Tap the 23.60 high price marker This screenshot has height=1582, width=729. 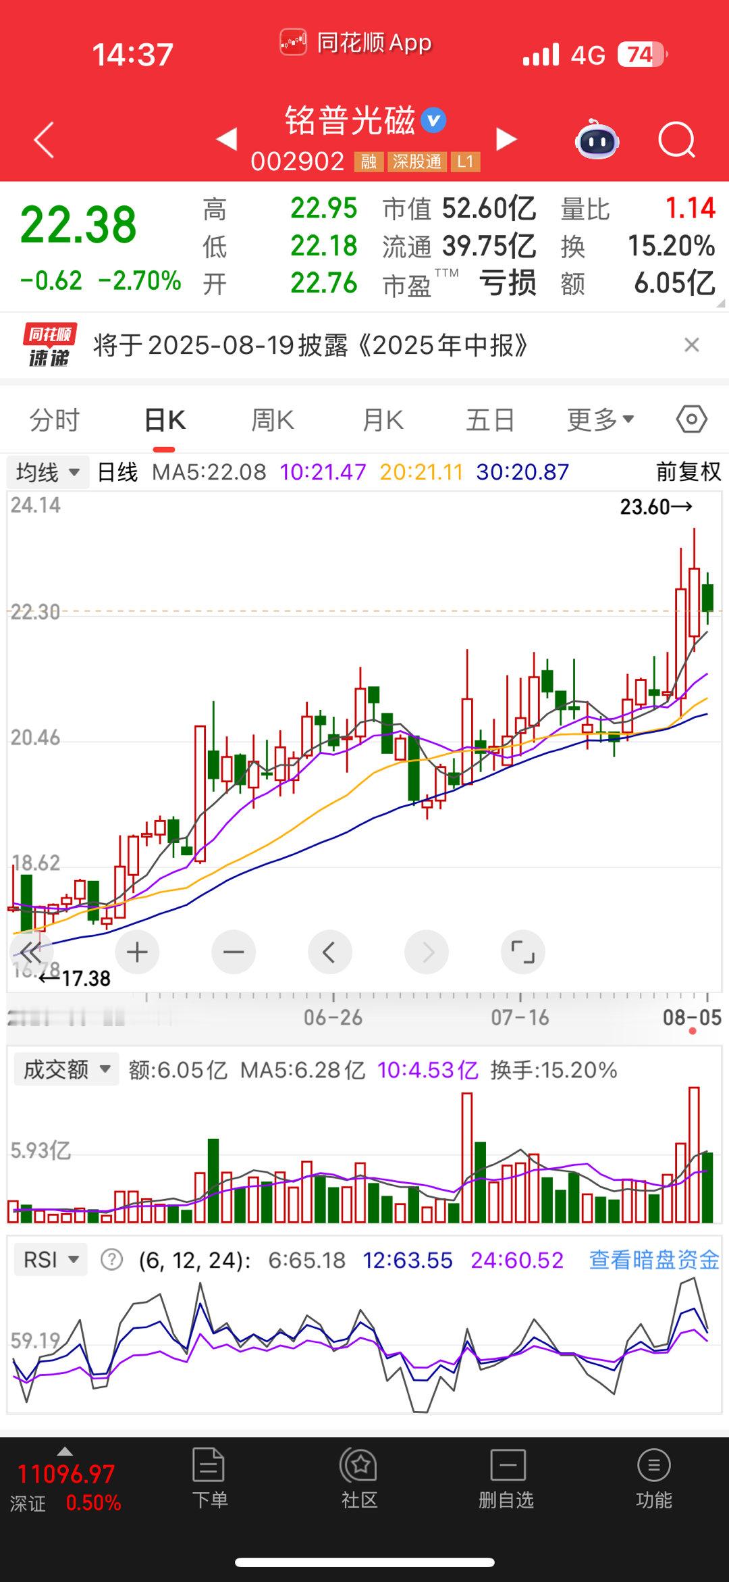(x=656, y=507)
